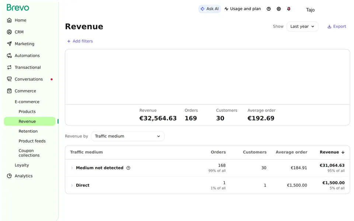Click the €32,564.63 total revenue value
This screenshot has height=221, width=354.
(158, 118)
